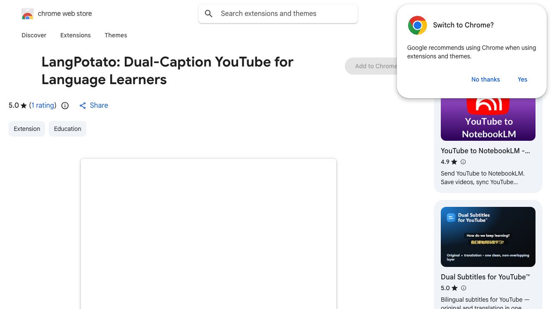Click the rating info icon beside 1 rating
The width and height of the screenshot is (551, 309).
pos(65,106)
